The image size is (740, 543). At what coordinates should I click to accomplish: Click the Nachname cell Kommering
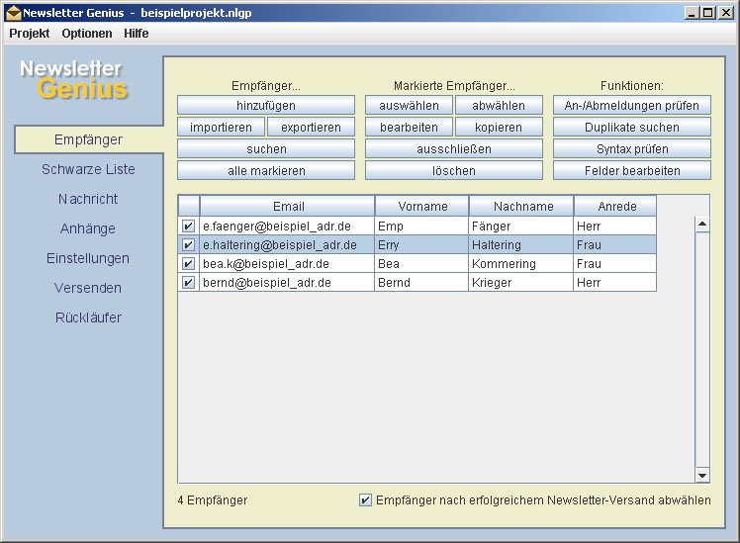[521, 264]
